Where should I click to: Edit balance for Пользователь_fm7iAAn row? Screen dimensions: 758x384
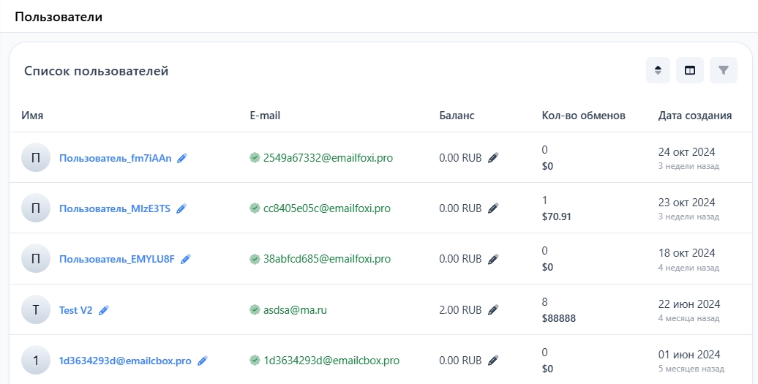(493, 158)
